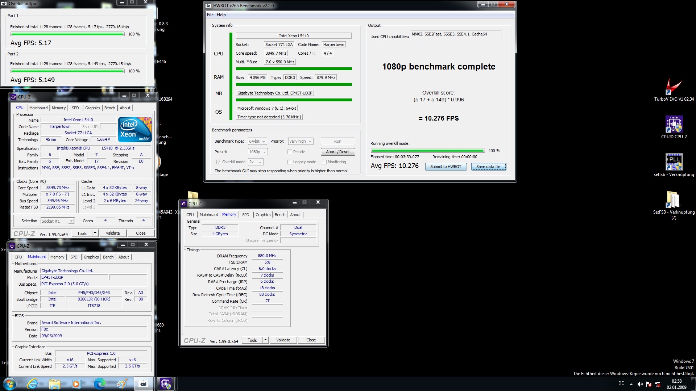This screenshot has width=696, height=391.
Task: Open Paint from the taskbar
Action: tap(122, 384)
